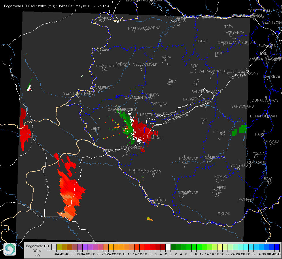
Task: Click the SOPRON city label
Action: point(106,18)
